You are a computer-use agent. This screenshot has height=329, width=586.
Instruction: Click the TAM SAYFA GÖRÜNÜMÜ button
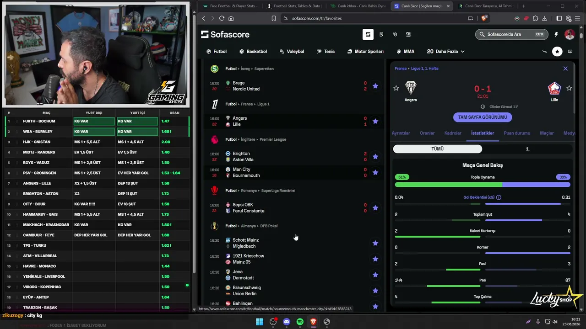click(x=483, y=117)
